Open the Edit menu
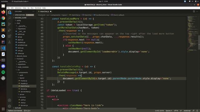This screenshot has width=200, height=112. click(12, 8)
